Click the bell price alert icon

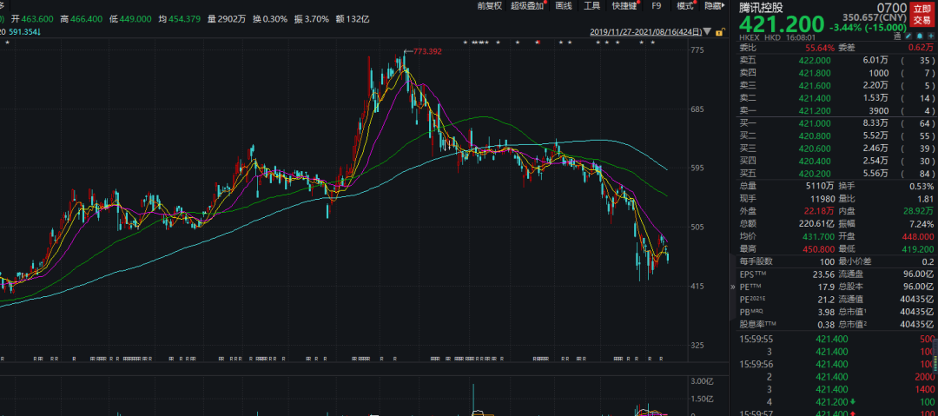click(920, 36)
